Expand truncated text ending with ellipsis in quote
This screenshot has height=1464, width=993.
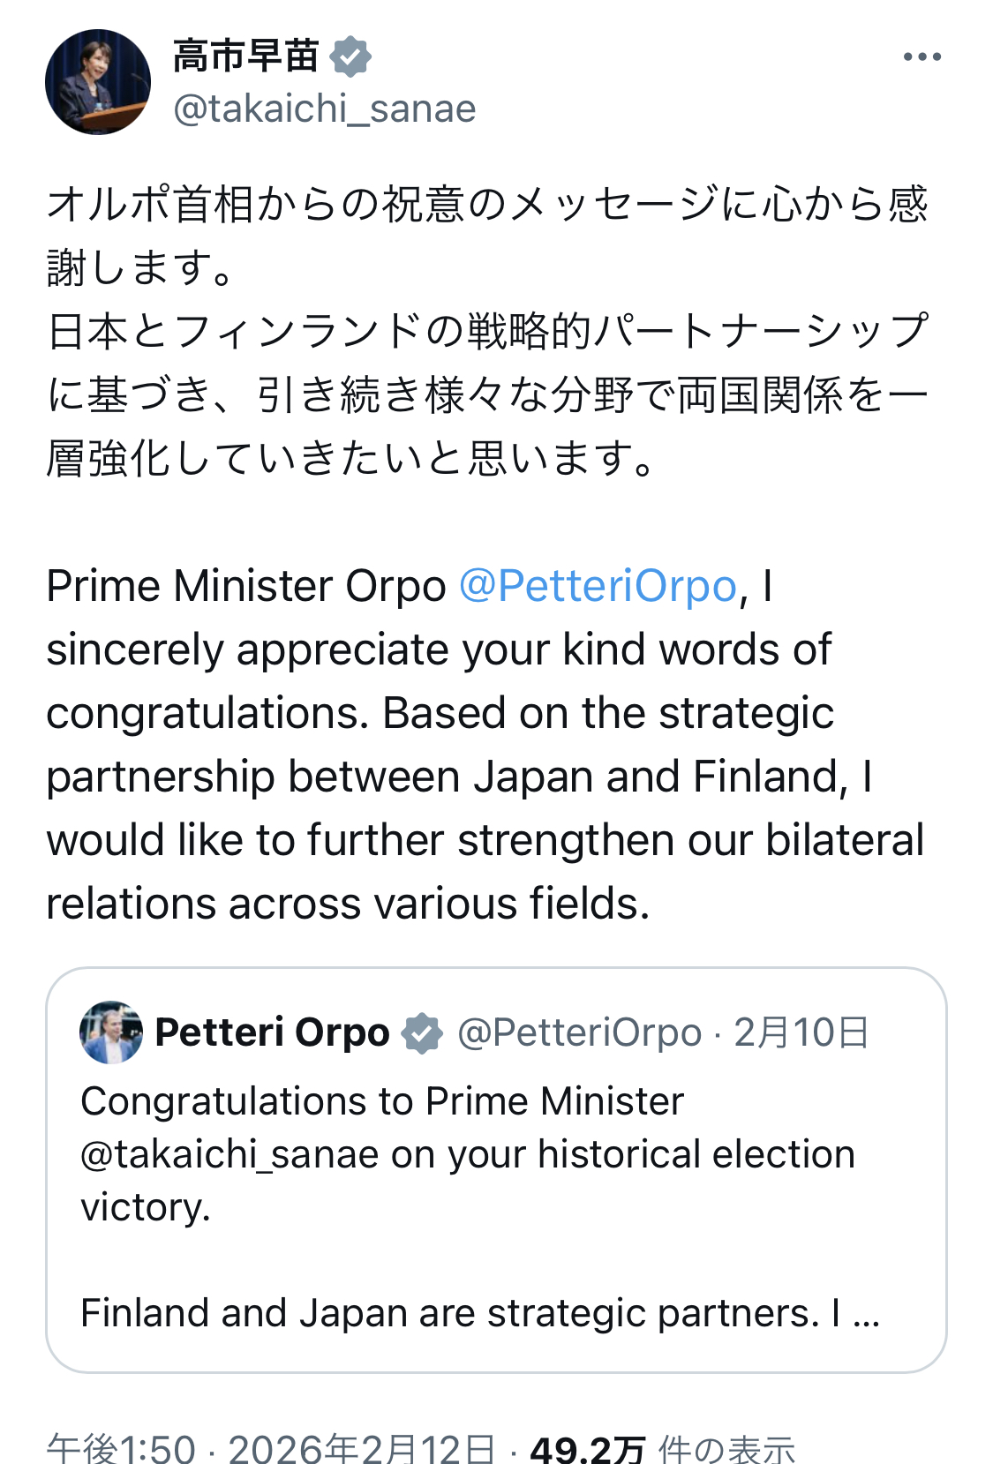[x=867, y=1314]
